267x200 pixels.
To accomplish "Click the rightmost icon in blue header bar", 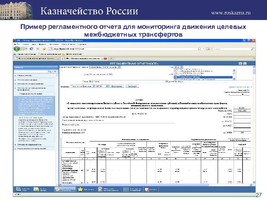I will (245, 63).
